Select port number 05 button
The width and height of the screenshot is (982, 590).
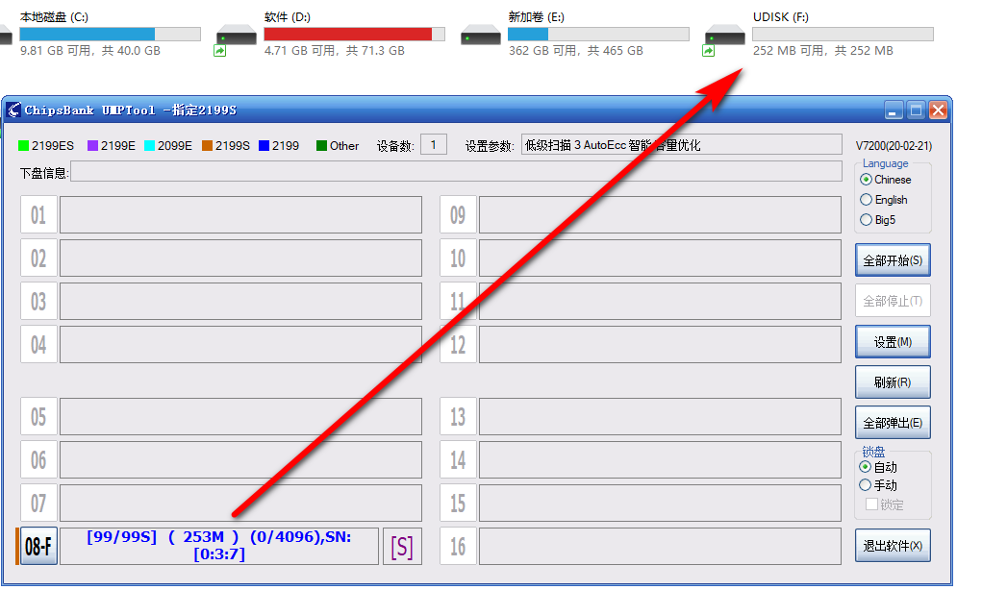click(x=38, y=416)
